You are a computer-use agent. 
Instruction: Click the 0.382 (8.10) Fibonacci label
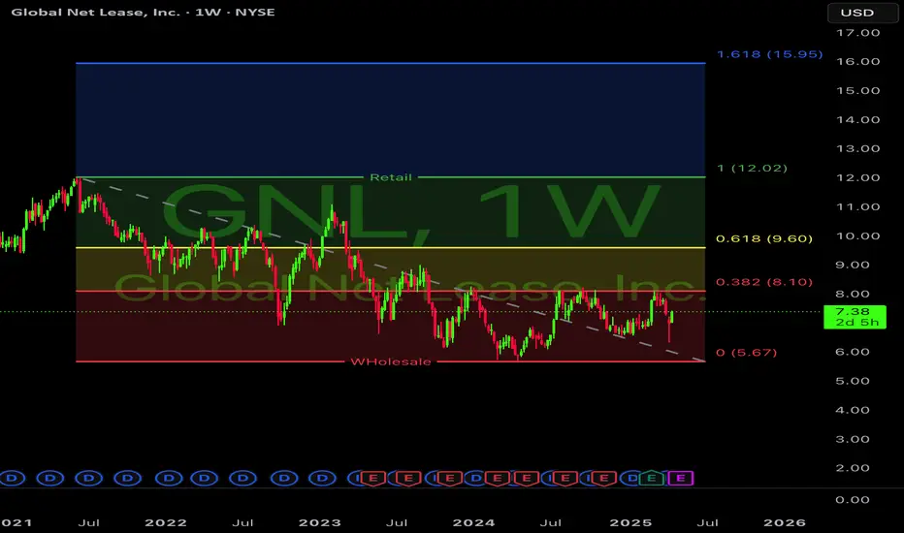(x=764, y=282)
